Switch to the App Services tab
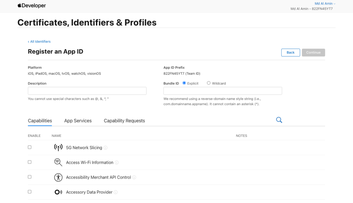 [78, 121]
